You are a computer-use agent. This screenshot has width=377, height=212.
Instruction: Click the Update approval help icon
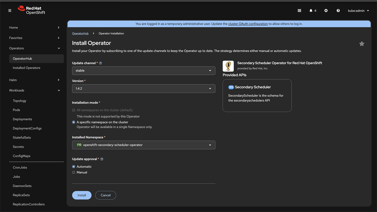102,159
